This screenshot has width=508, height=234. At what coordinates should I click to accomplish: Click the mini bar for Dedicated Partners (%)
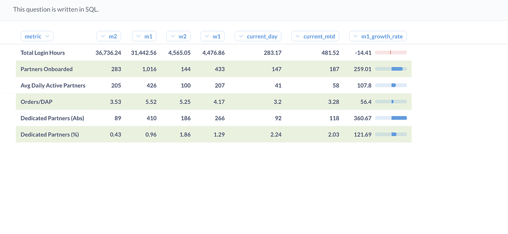[x=391, y=134]
